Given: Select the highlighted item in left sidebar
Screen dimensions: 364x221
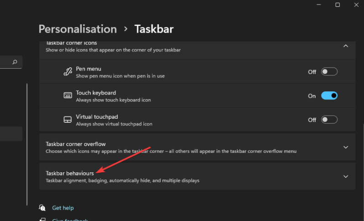Looking at the screenshot, I should (11, 134).
